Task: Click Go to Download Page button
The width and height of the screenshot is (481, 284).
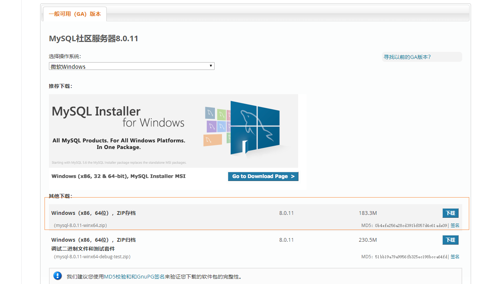Action: 263,176
